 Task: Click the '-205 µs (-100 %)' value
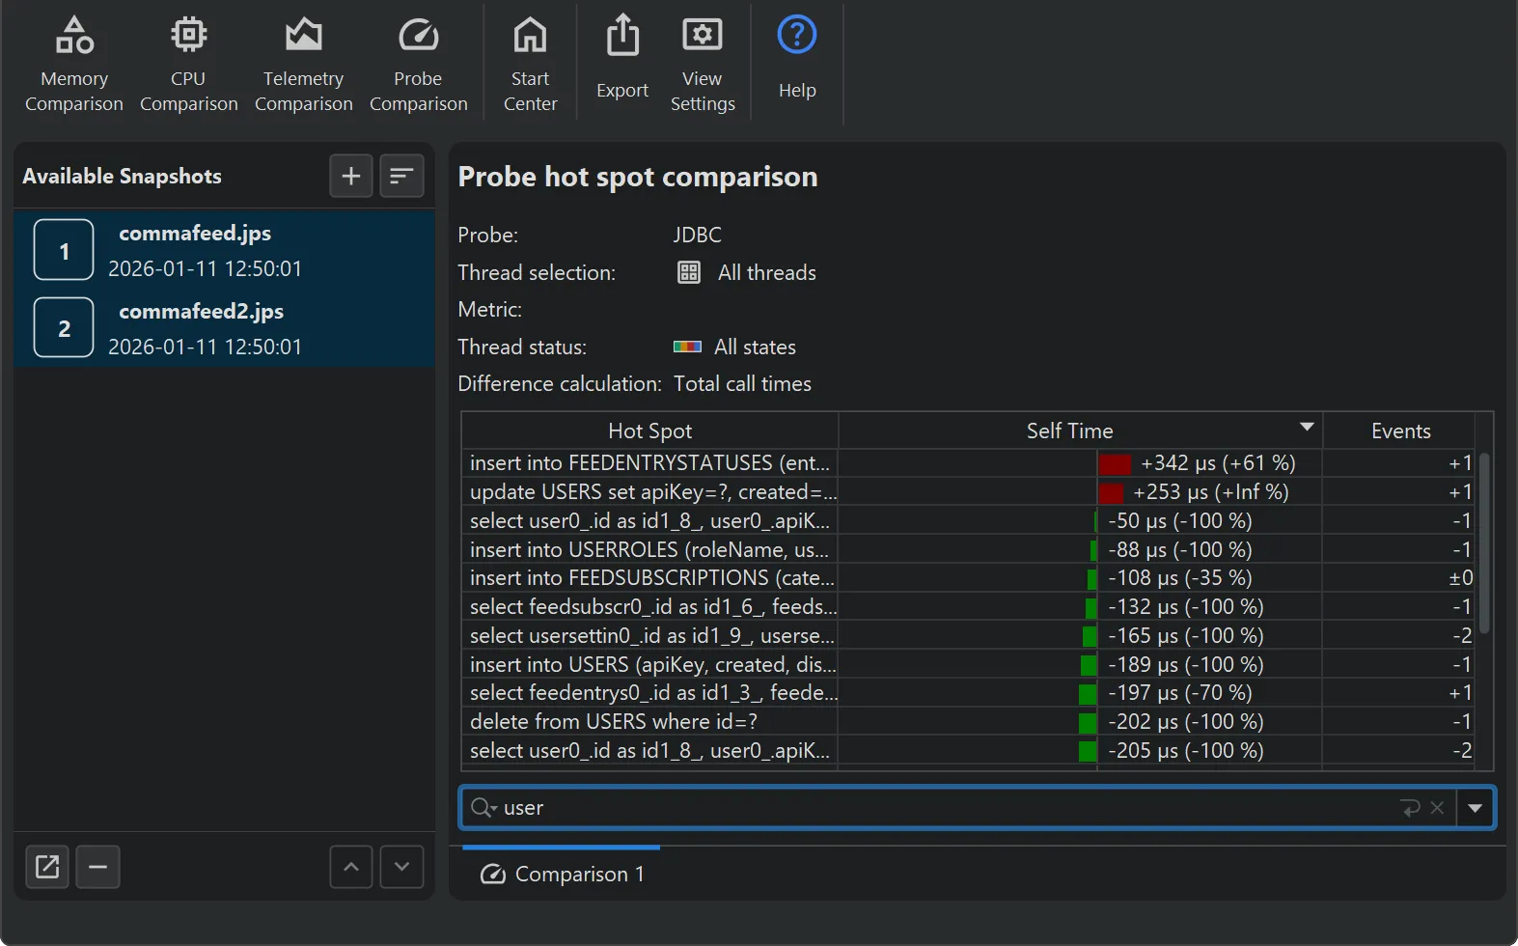[1185, 751]
